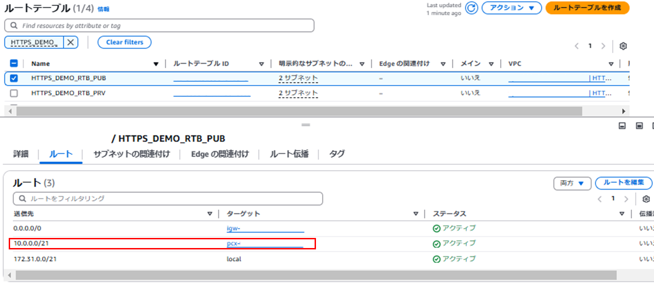This screenshot has width=654, height=287.
Task: Click the HTTPS_DEMO_RTB_PRV name cell
Action: tap(68, 93)
